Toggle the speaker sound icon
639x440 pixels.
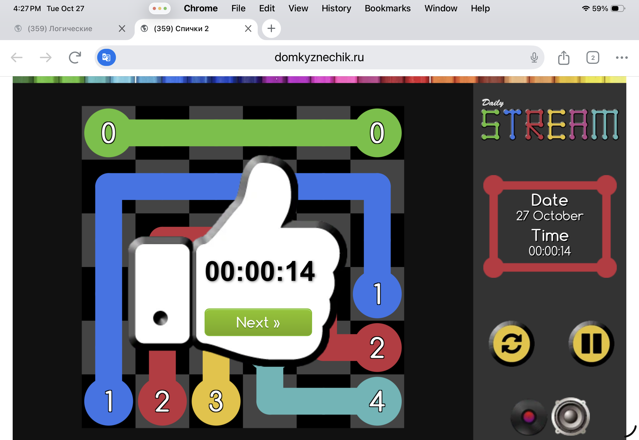click(x=570, y=416)
